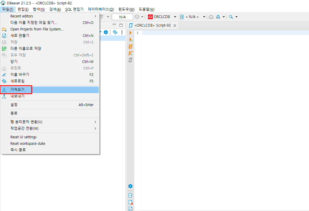The height and width of the screenshot is (211, 309).
Task: Click the transaction log clock icon
Action: [x=137, y=17]
